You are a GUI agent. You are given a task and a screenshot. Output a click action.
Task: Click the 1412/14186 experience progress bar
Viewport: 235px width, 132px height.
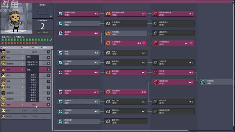click(x=42, y=32)
